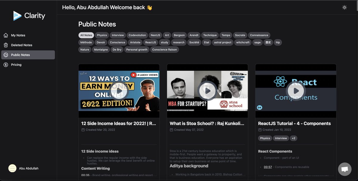358x181 pixels.
Task: Filter notes by Socrate tag
Action: (240, 35)
